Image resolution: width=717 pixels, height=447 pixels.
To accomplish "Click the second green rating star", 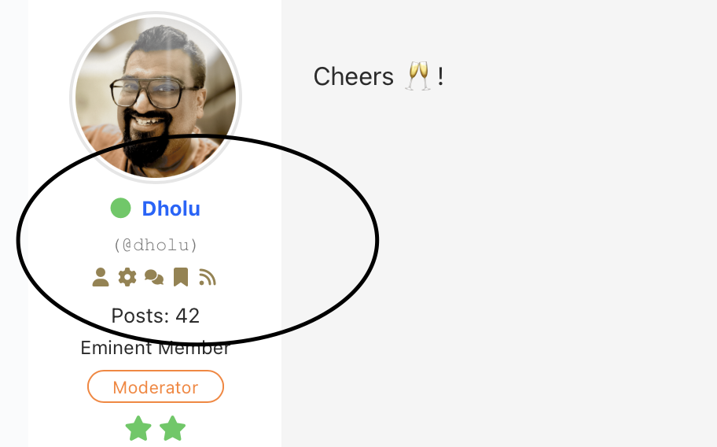I will 173,428.
